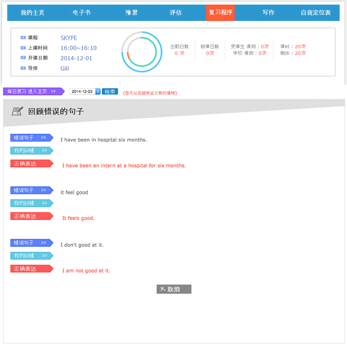347x346 pixels.
Task: Open the 2014-12-23 date dropdown
Action: coord(98,91)
